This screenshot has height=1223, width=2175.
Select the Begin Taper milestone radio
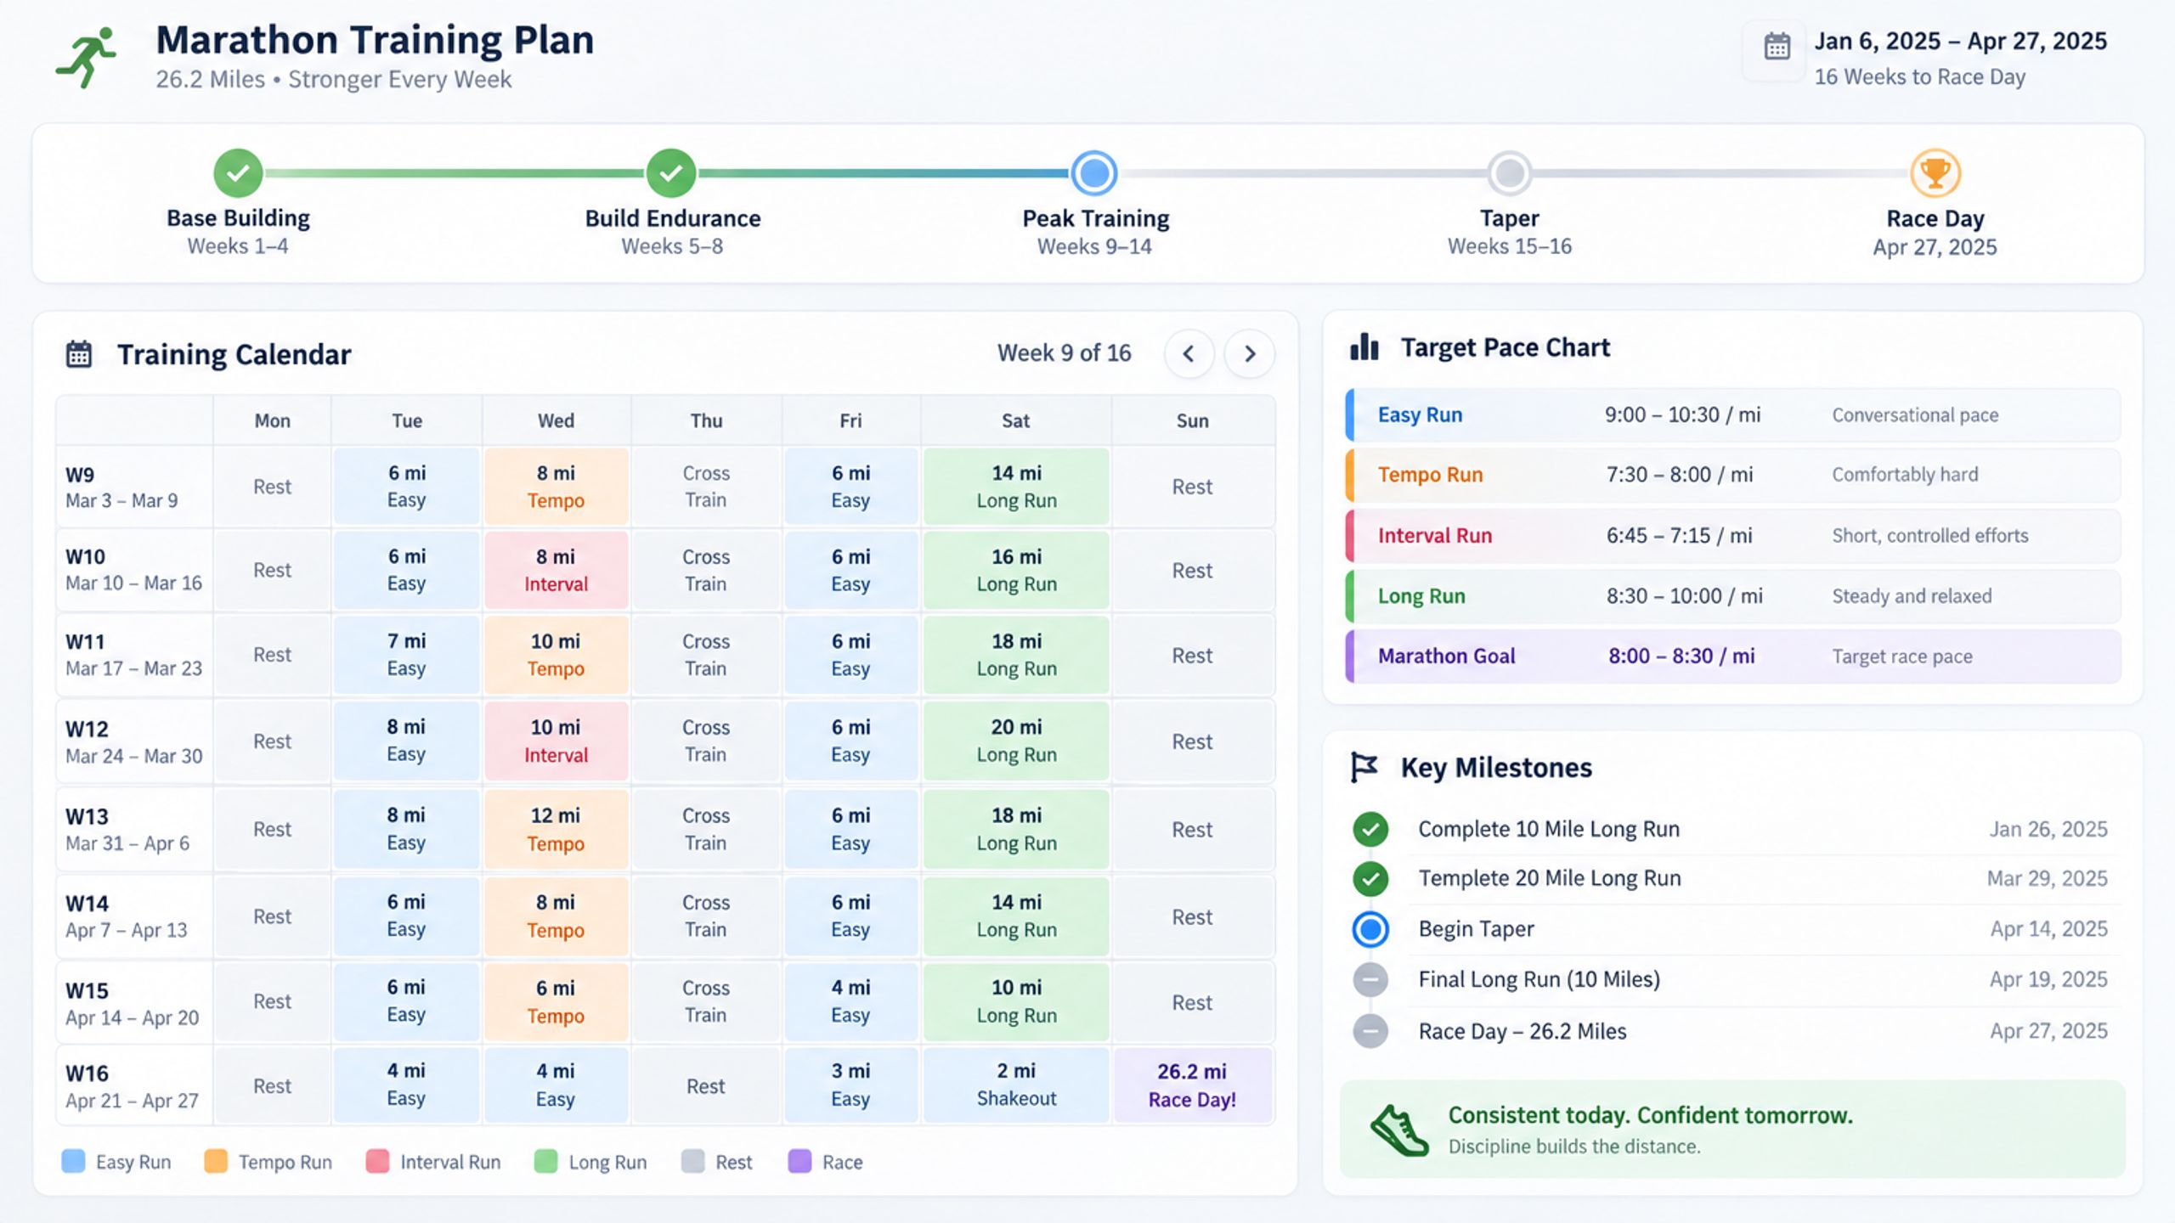1370,929
